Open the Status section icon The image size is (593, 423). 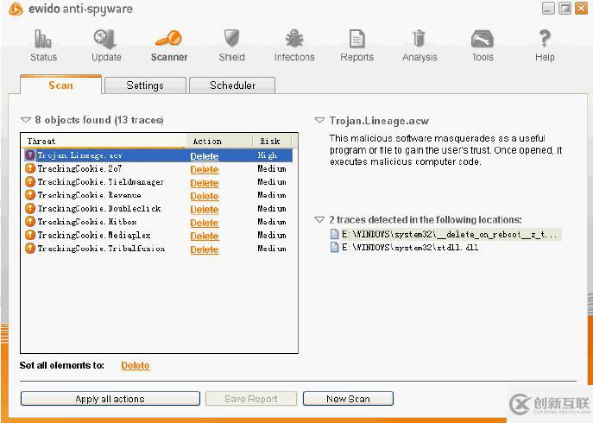43,39
